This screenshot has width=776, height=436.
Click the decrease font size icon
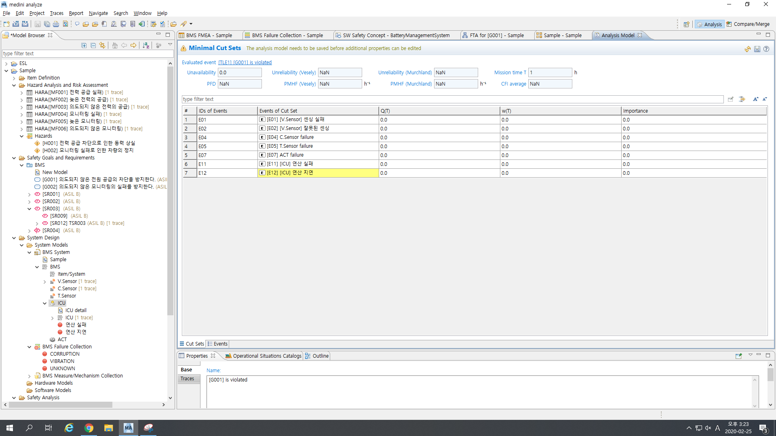[x=765, y=99]
